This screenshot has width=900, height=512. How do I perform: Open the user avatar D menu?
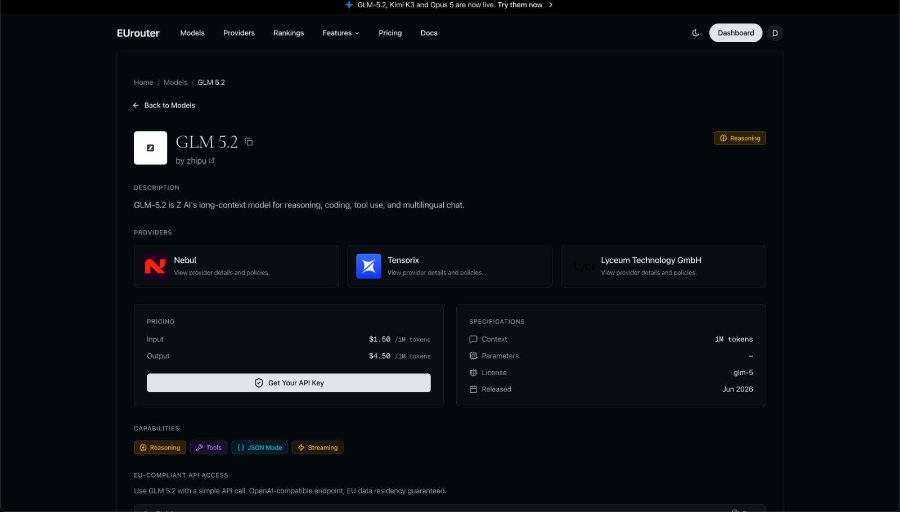pyautogui.click(x=775, y=33)
